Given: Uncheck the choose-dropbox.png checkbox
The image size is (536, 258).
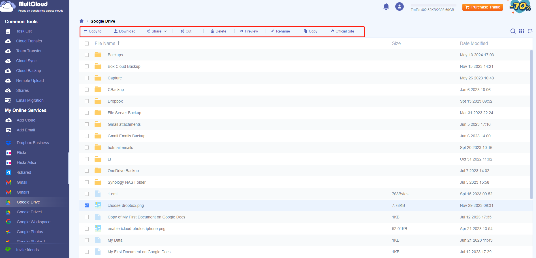Looking at the screenshot, I should (87, 205).
